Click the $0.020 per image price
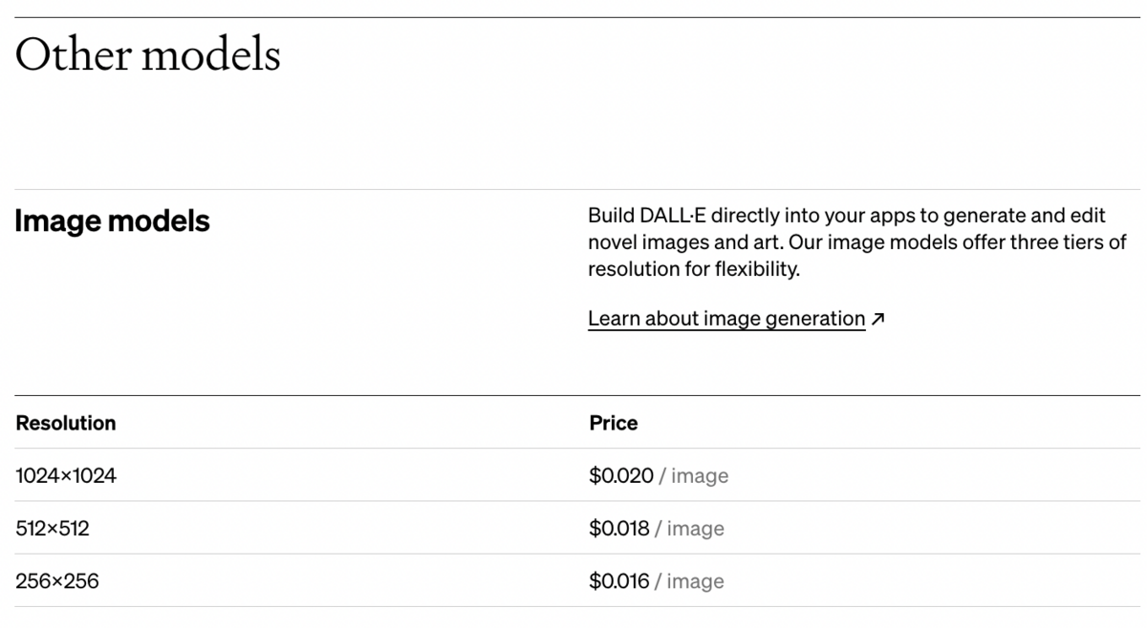 [x=659, y=475]
